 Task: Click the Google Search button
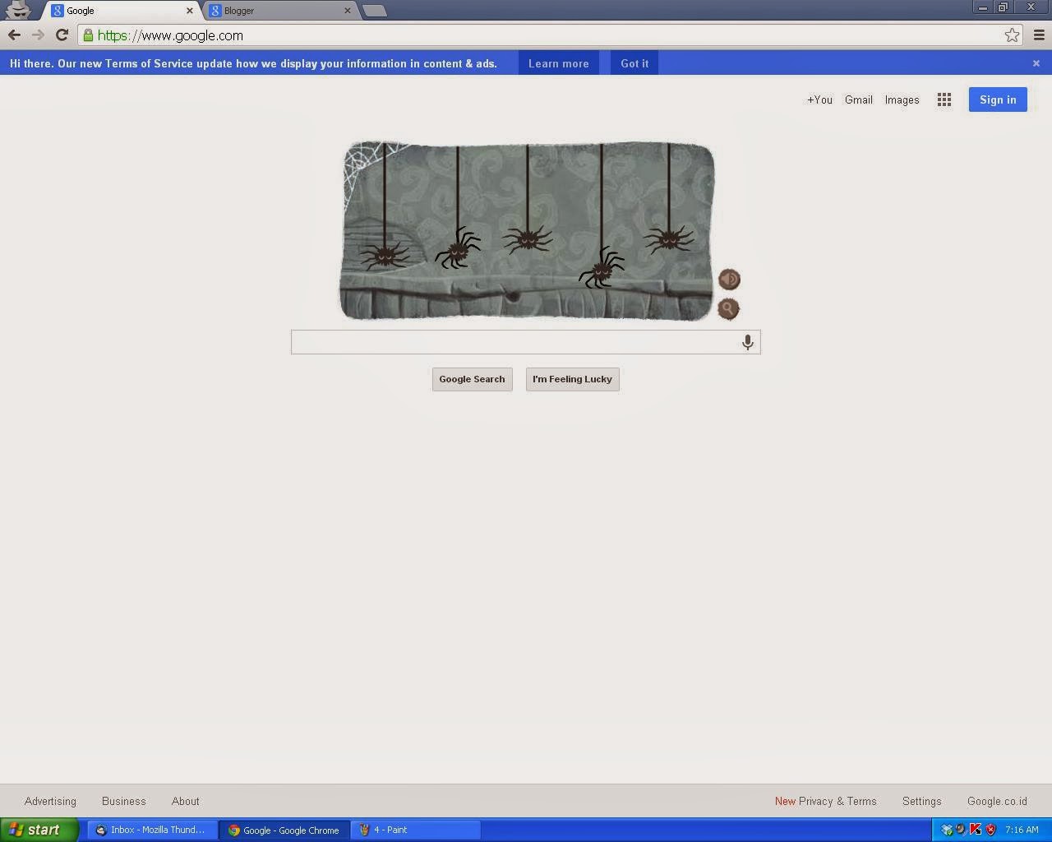(472, 379)
